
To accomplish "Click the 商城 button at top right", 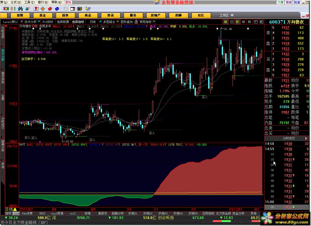I will (x=289, y=2).
